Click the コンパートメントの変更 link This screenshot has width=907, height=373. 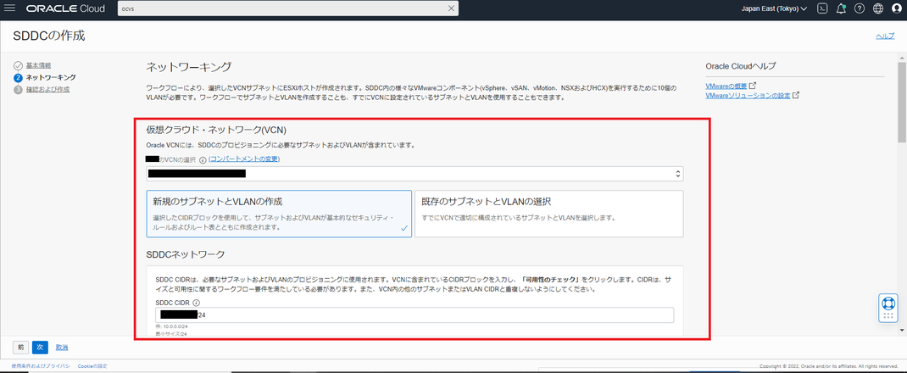(x=245, y=159)
